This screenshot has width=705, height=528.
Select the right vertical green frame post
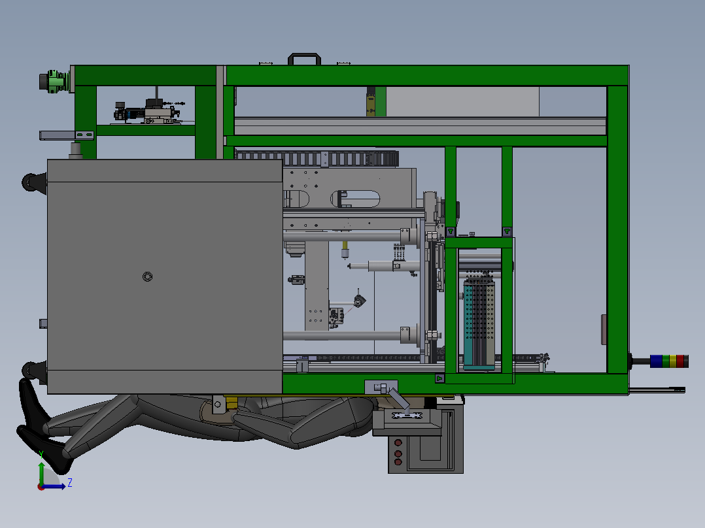pyautogui.click(x=617, y=229)
